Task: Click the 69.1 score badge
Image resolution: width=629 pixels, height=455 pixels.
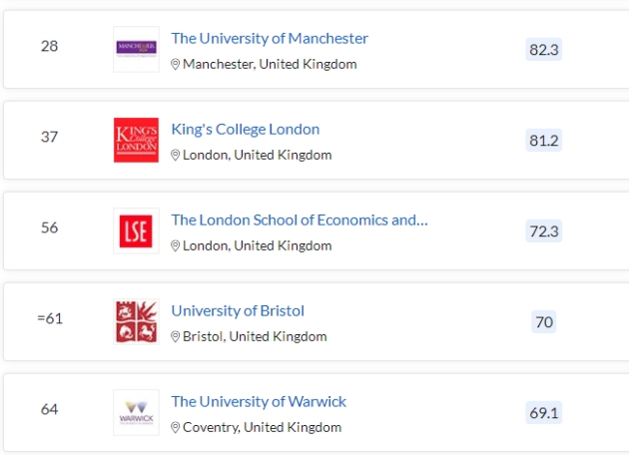Action: [x=543, y=412]
